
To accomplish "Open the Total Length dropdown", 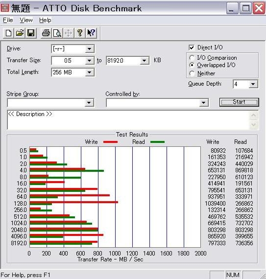I will (89, 72).
